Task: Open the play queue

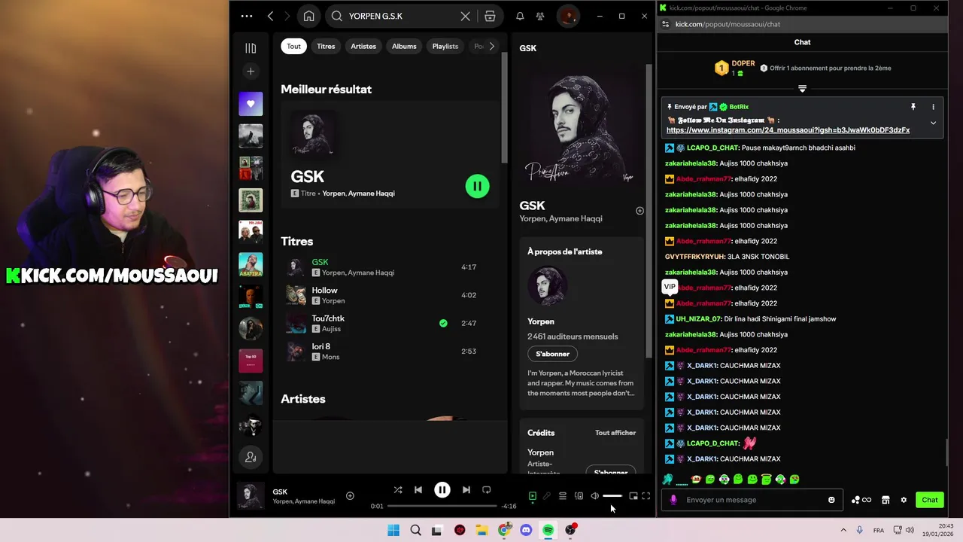Action: pyautogui.click(x=563, y=496)
